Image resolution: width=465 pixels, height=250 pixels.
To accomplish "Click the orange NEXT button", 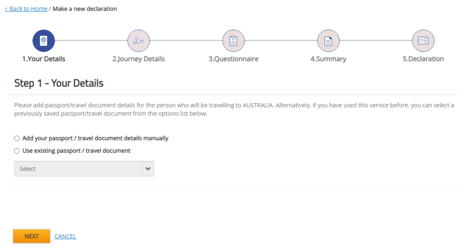I will coord(31,236).
